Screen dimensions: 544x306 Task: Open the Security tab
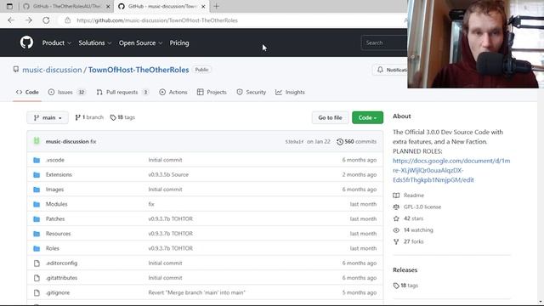click(x=252, y=93)
